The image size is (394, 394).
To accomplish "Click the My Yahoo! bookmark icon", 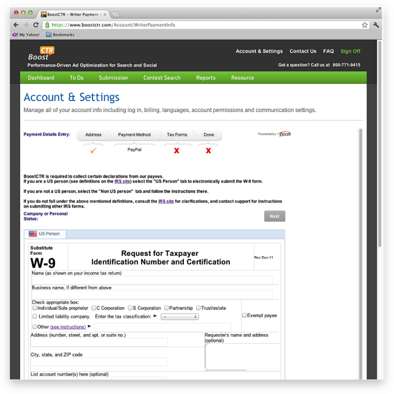I will pyautogui.click(x=15, y=35).
